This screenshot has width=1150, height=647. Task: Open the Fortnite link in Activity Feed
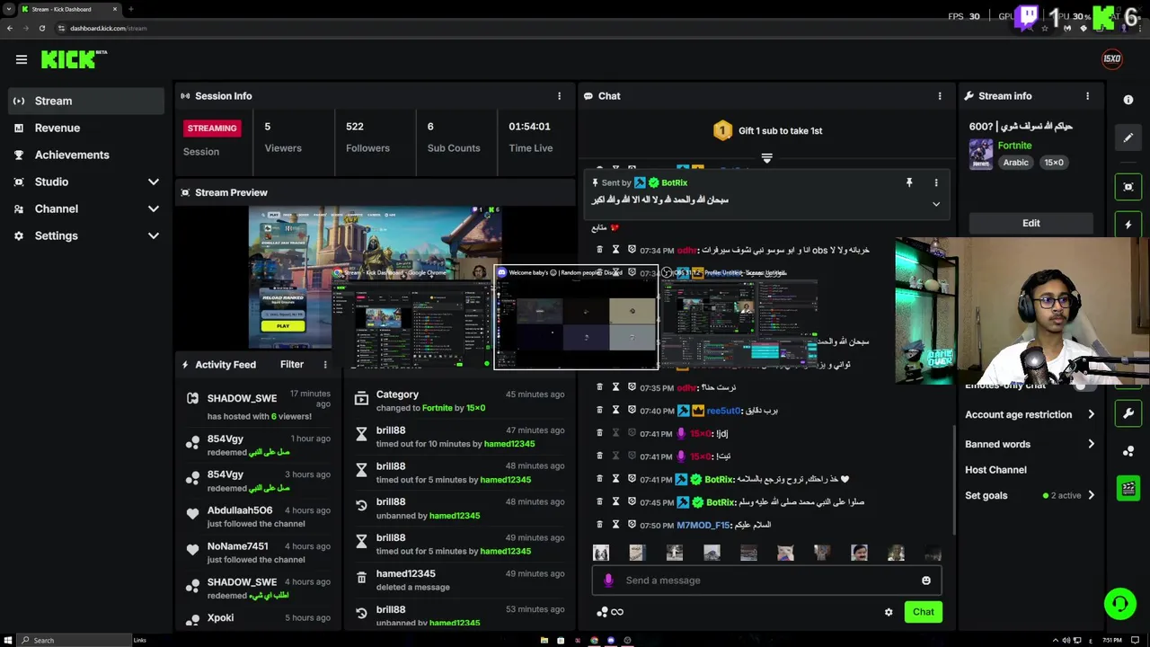[437, 408]
